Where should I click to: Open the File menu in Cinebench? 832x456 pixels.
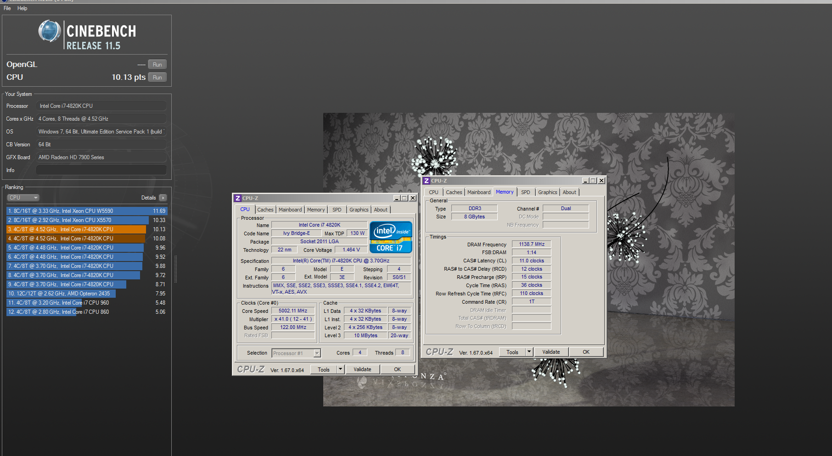click(7, 8)
